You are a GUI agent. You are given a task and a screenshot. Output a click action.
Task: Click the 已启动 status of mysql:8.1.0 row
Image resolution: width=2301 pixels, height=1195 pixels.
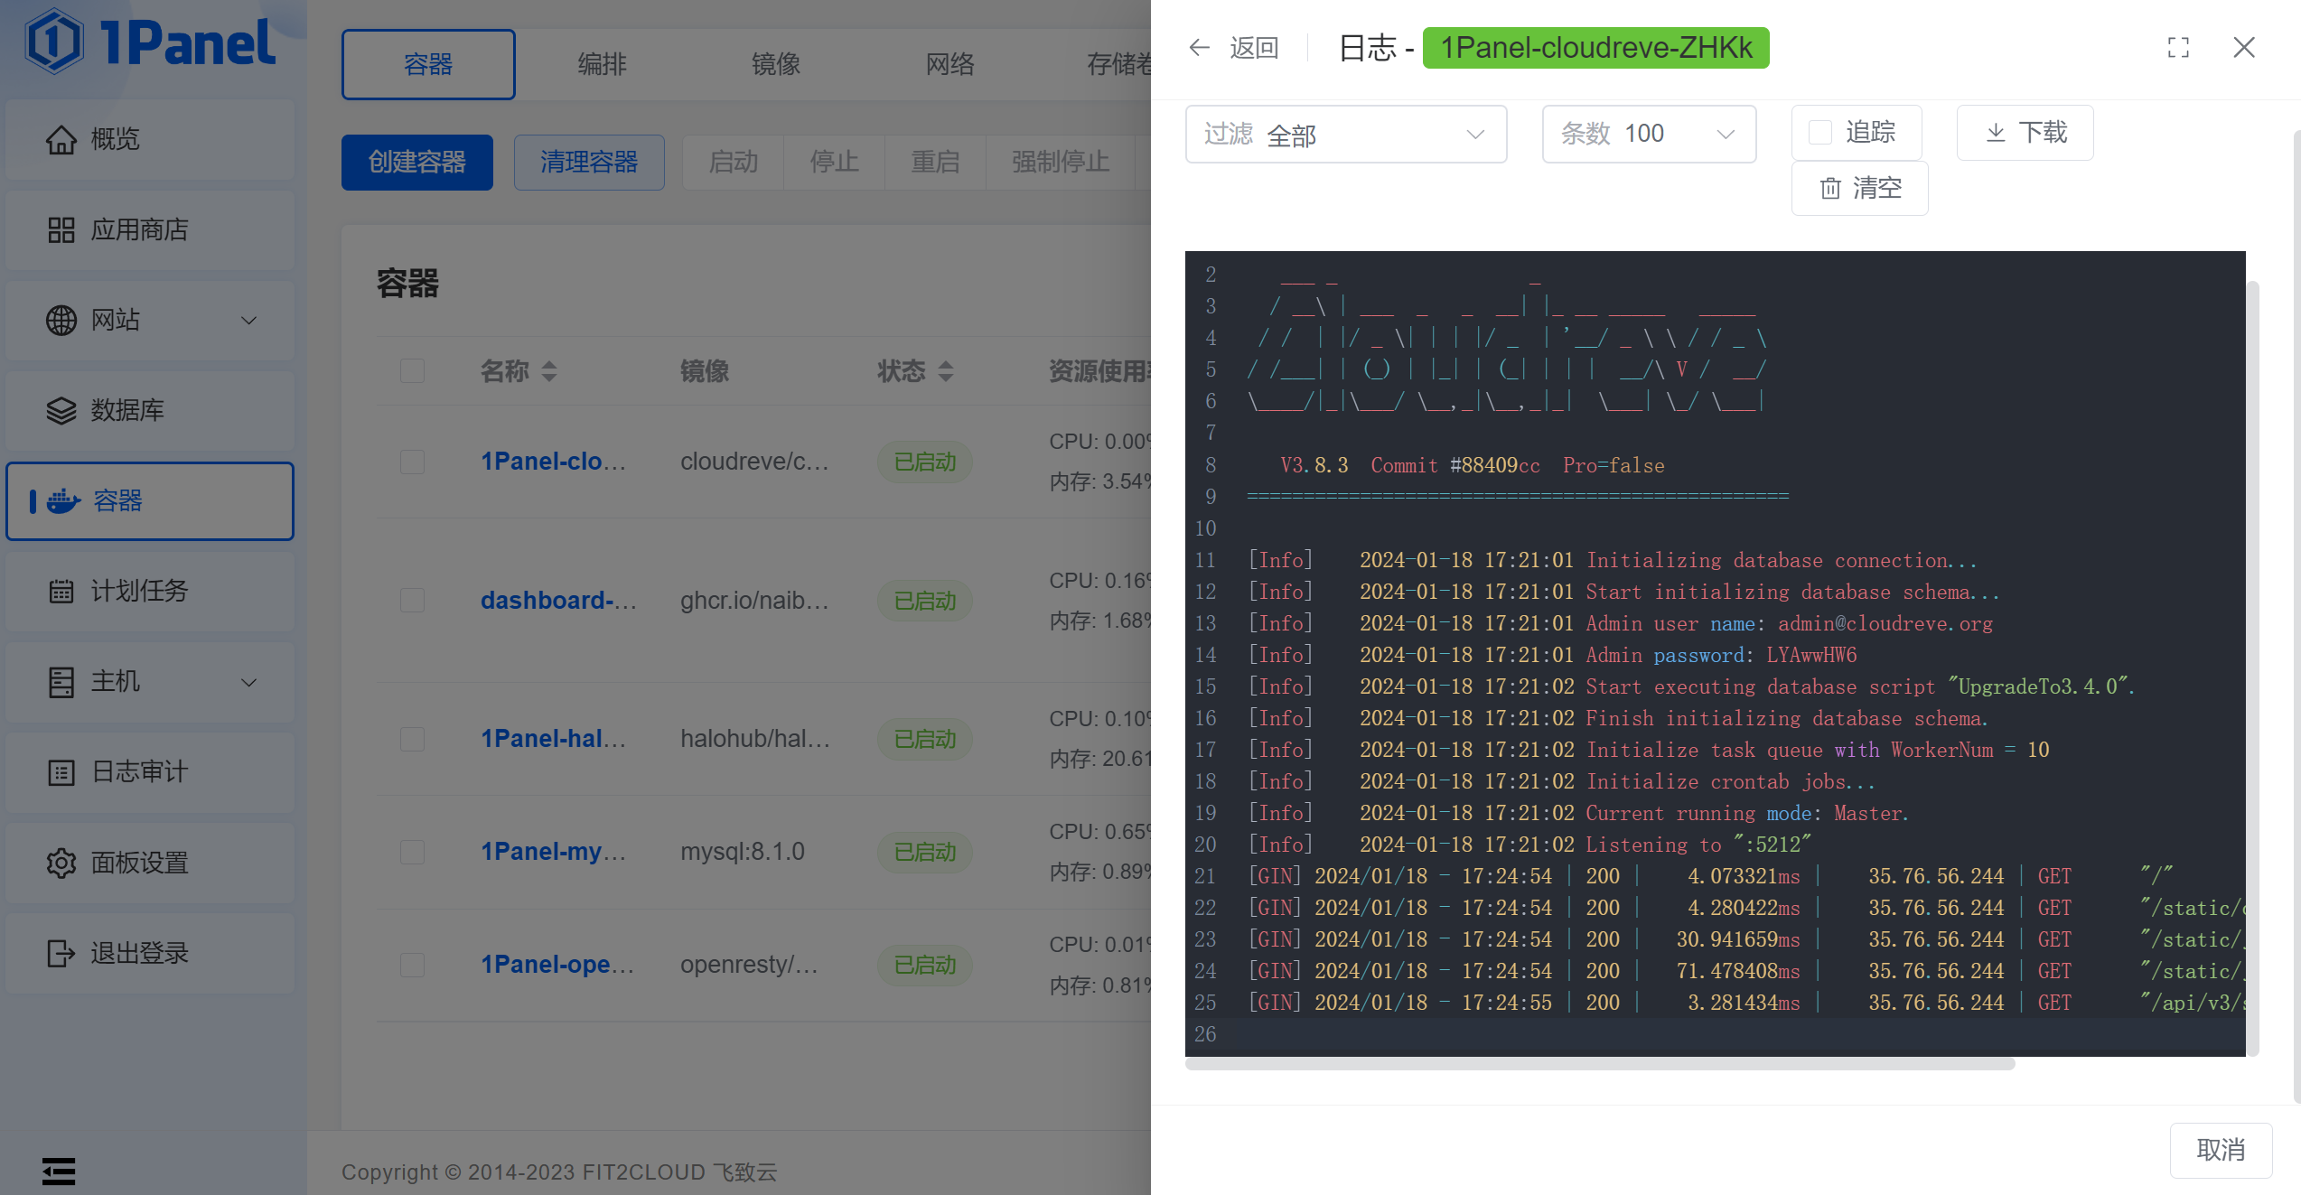click(x=924, y=852)
